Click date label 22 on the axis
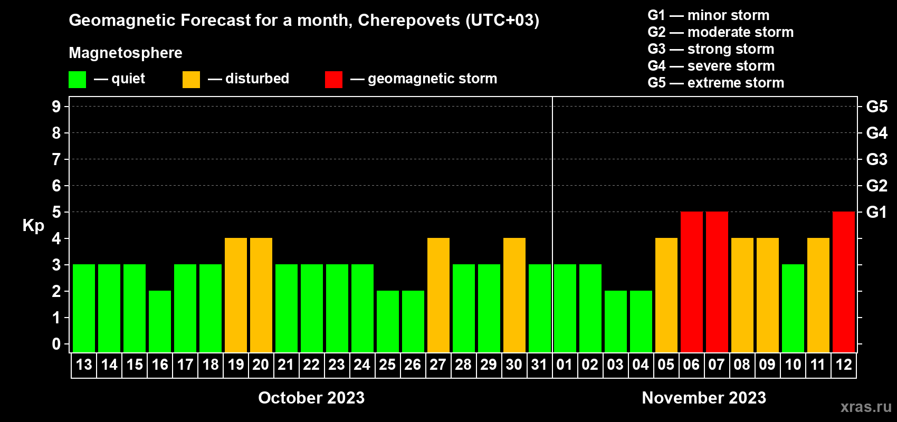 pyautogui.click(x=311, y=365)
